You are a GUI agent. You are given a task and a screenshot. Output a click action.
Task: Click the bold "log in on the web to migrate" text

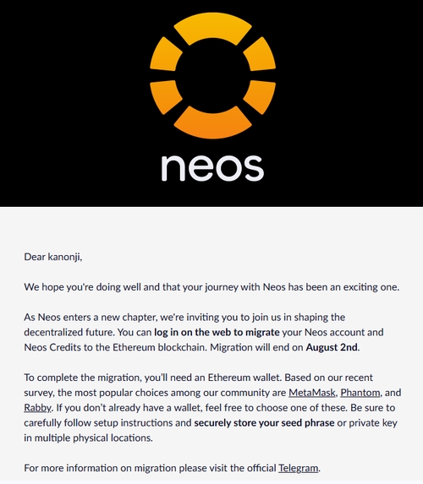coord(217,333)
